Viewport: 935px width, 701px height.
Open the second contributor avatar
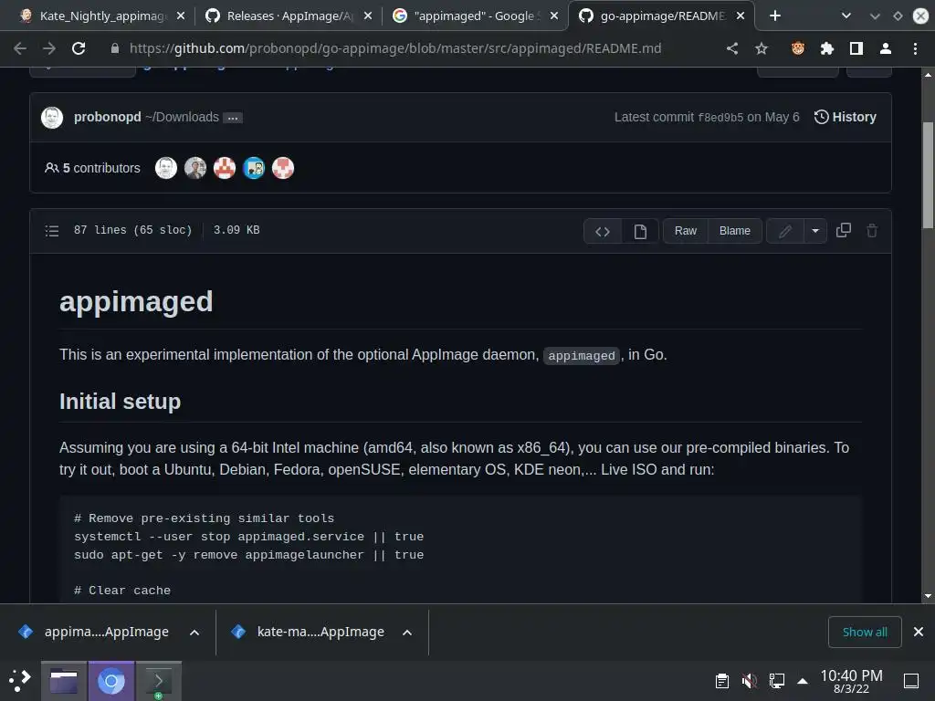click(x=195, y=168)
